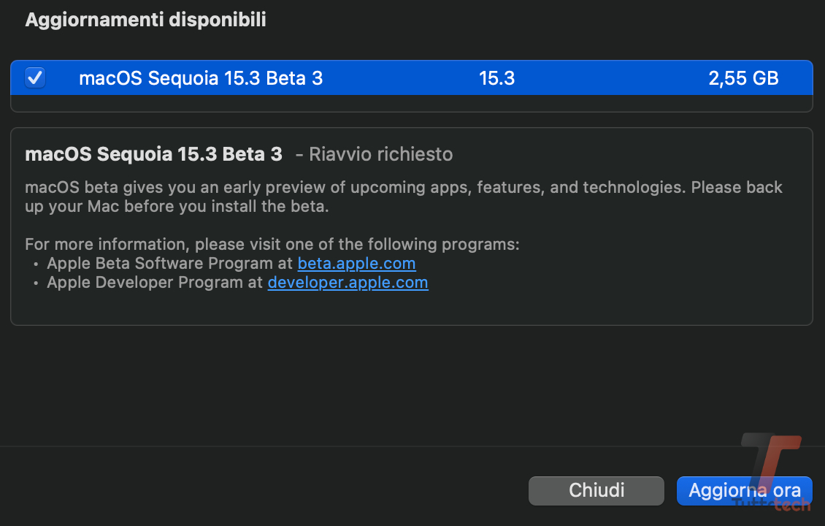Click the Riavvio richiesto label
Viewport: 825px width, 526px height.
click(380, 154)
